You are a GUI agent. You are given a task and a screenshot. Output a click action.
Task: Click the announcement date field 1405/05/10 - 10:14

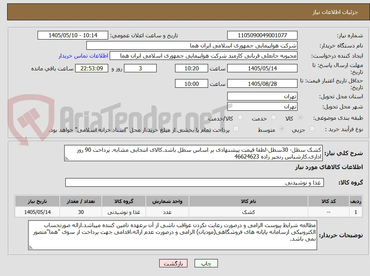click(x=72, y=35)
